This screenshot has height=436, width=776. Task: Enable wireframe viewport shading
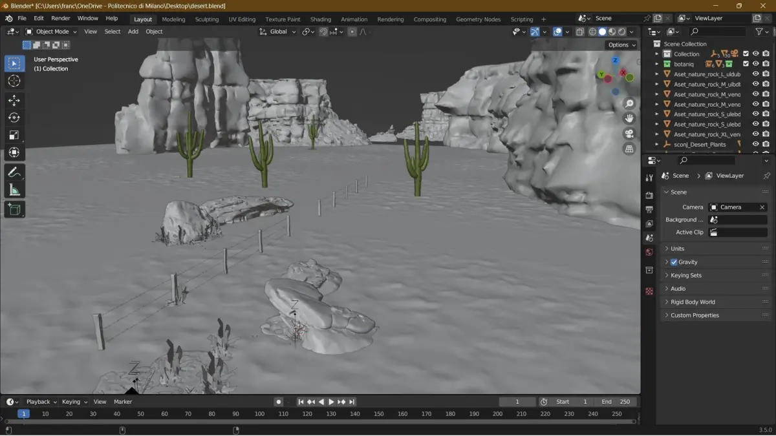click(x=592, y=32)
